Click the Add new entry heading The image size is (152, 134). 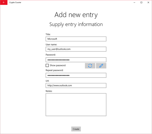point(76,15)
